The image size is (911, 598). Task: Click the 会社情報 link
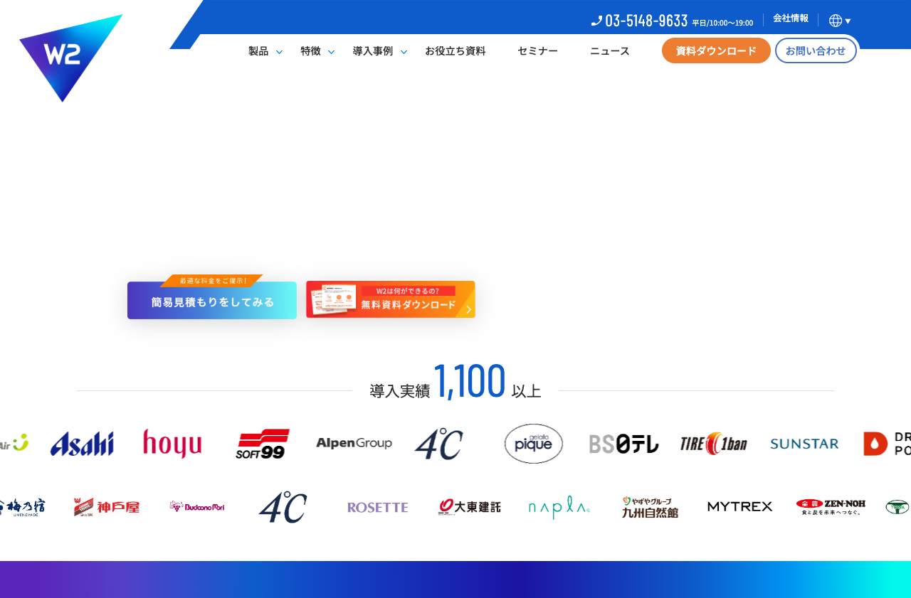pos(790,18)
